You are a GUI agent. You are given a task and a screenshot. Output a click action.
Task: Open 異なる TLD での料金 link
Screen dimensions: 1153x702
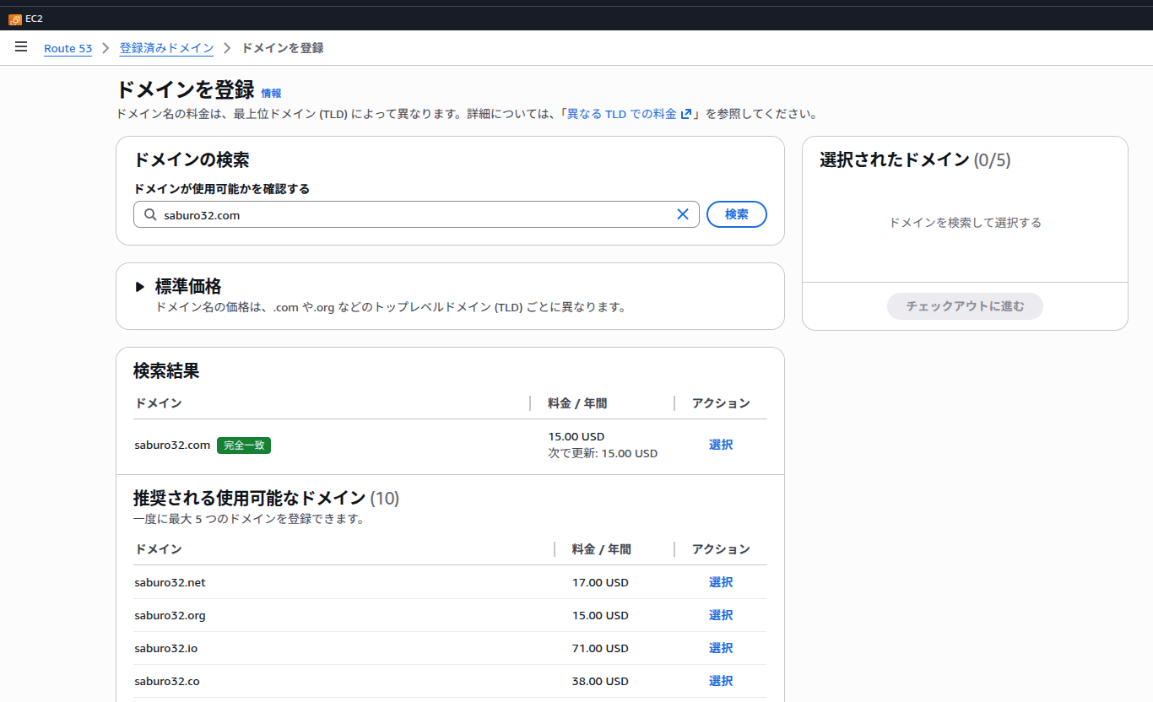pos(622,114)
